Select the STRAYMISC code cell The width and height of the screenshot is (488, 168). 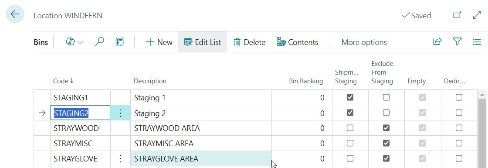click(x=80, y=144)
